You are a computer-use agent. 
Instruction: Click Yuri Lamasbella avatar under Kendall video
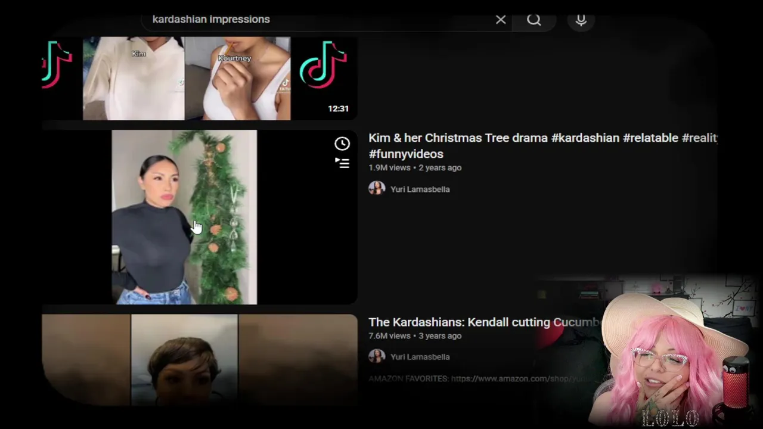coord(377,356)
